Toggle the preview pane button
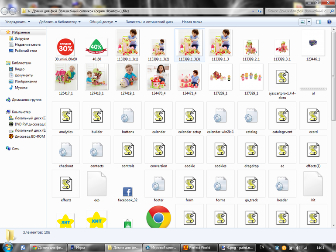 (319, 22)
